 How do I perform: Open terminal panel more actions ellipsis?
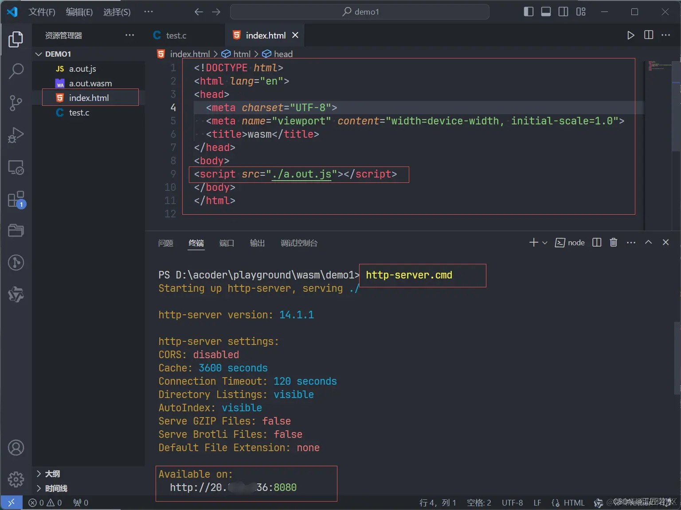[631, 242]
